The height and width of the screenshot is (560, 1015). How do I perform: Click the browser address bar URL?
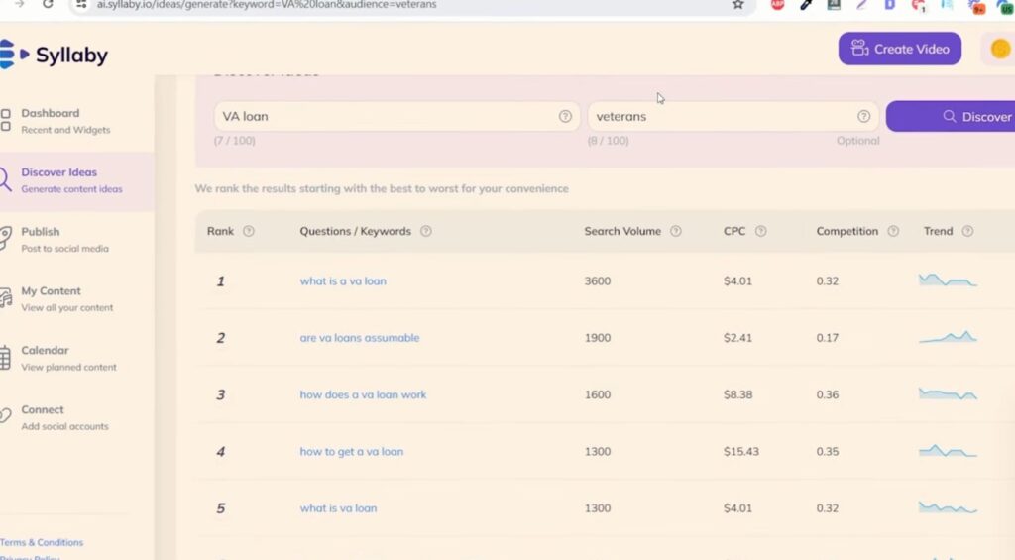pos(267,5)
